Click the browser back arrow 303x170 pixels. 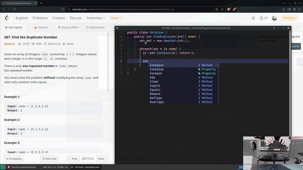[4, 9]
